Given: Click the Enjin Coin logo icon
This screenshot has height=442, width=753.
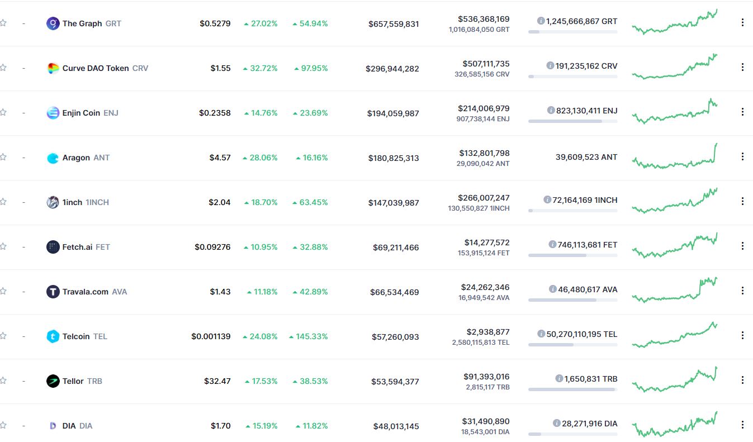Looking at the screenshot, I should coord(53,113).
